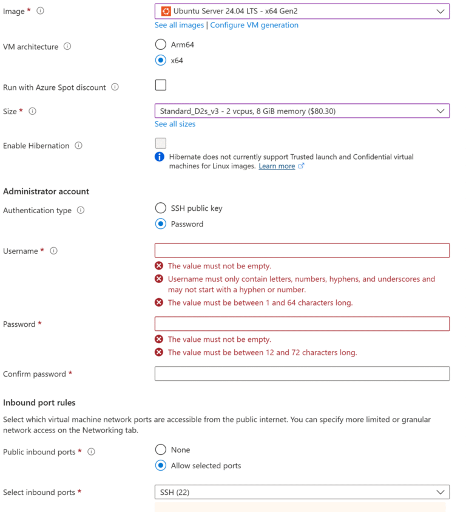Screen dimensions: 466x512
Task: Click the See all sizes link
Action: (x=175, y=123)
